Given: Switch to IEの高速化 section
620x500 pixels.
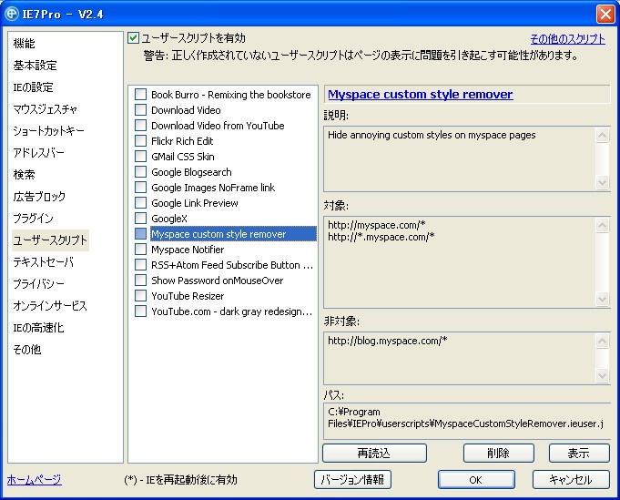Looking at the screenshot, I should pos(38,328).
